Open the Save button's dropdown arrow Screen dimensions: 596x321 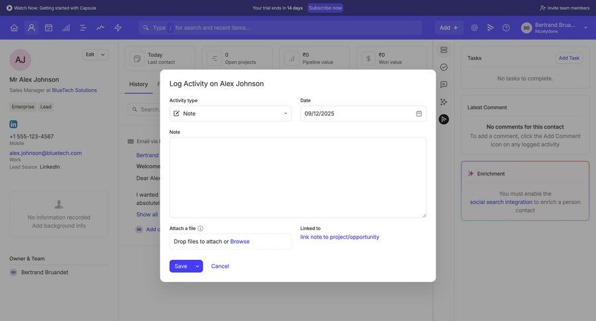[197, 266]
